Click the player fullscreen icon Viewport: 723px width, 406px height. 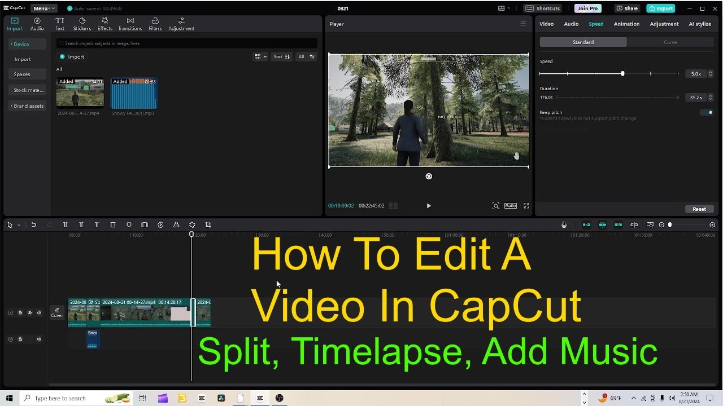(526, 206)
